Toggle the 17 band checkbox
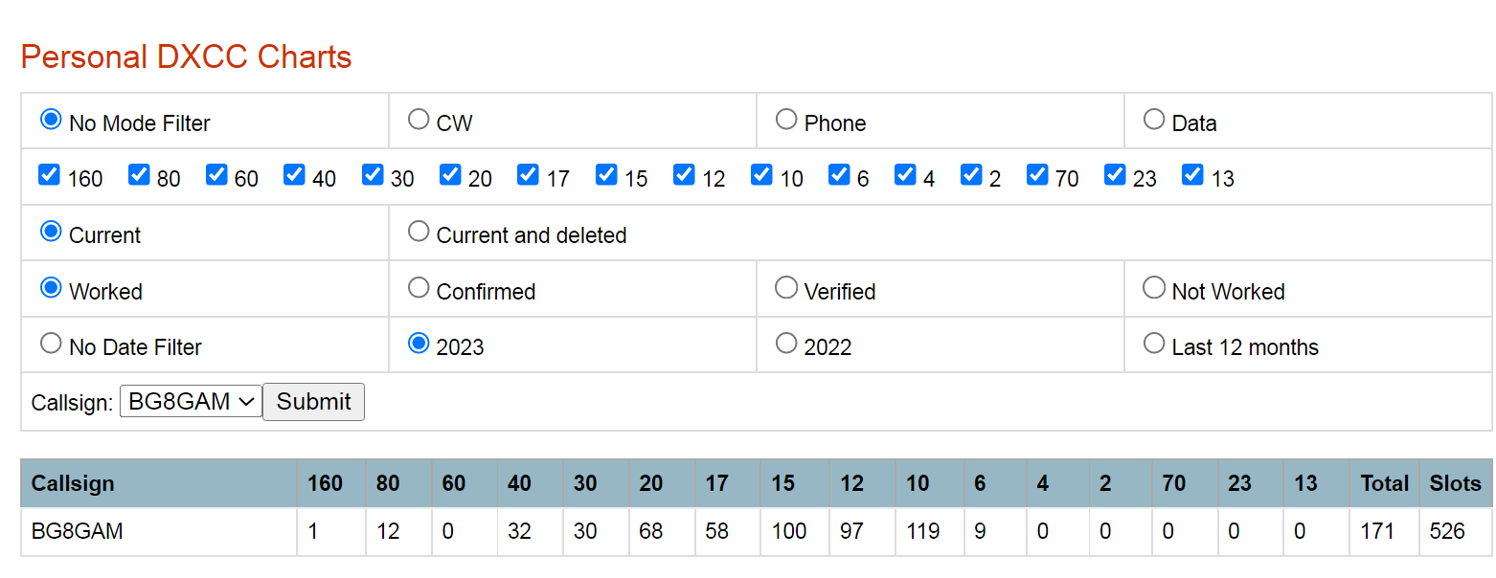The width and height of the screenshot is (1496, 578). click(528, 175)
